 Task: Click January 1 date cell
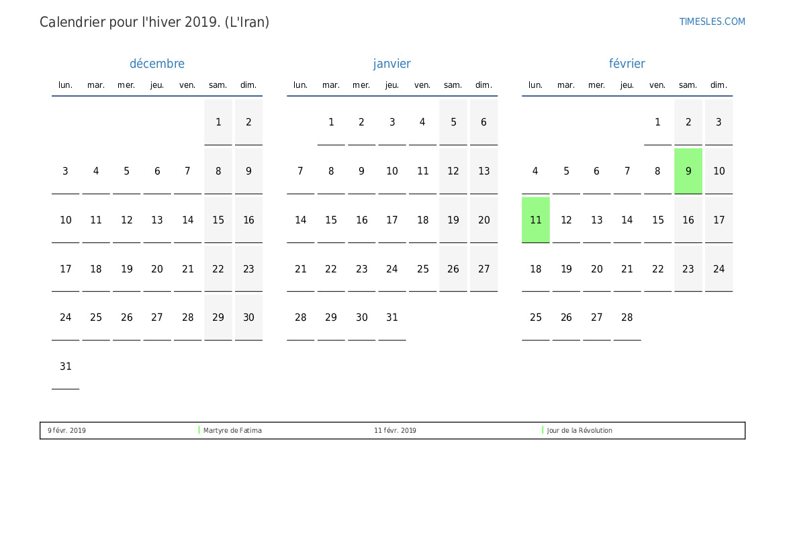point(331,122)
